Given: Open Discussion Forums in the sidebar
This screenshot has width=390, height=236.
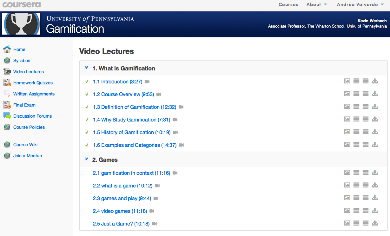Looking at the screenshot, I should 32,116.
